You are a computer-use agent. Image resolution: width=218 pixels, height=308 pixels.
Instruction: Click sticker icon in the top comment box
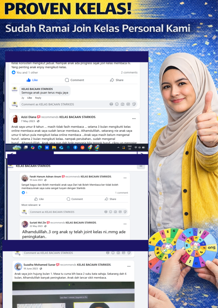point(134,104)
